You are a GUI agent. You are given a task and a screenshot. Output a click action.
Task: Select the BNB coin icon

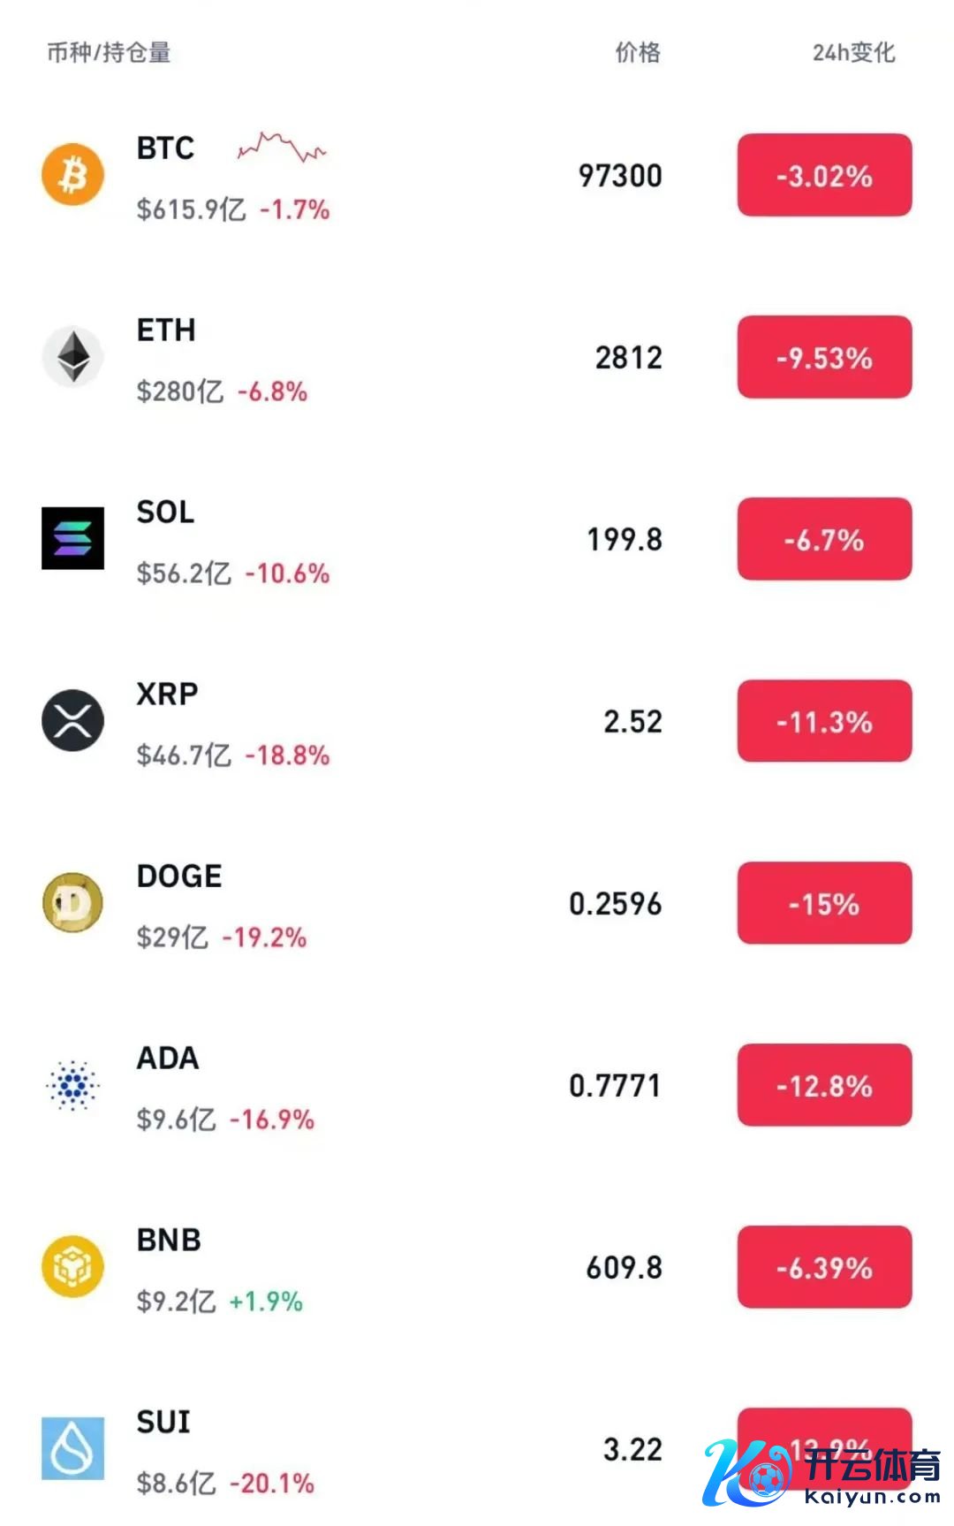click(x=73, y=1266)
